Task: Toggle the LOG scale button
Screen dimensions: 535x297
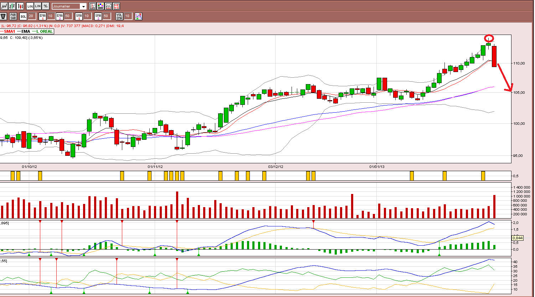Action: tap(30, 6)
